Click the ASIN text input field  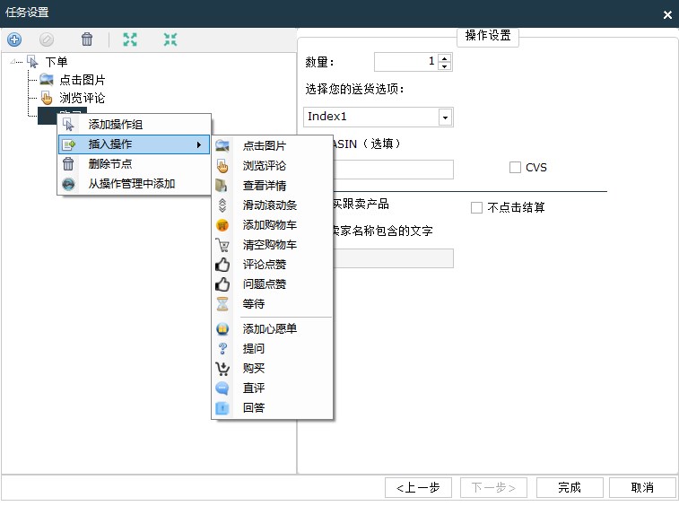click(x=393, y=170)
